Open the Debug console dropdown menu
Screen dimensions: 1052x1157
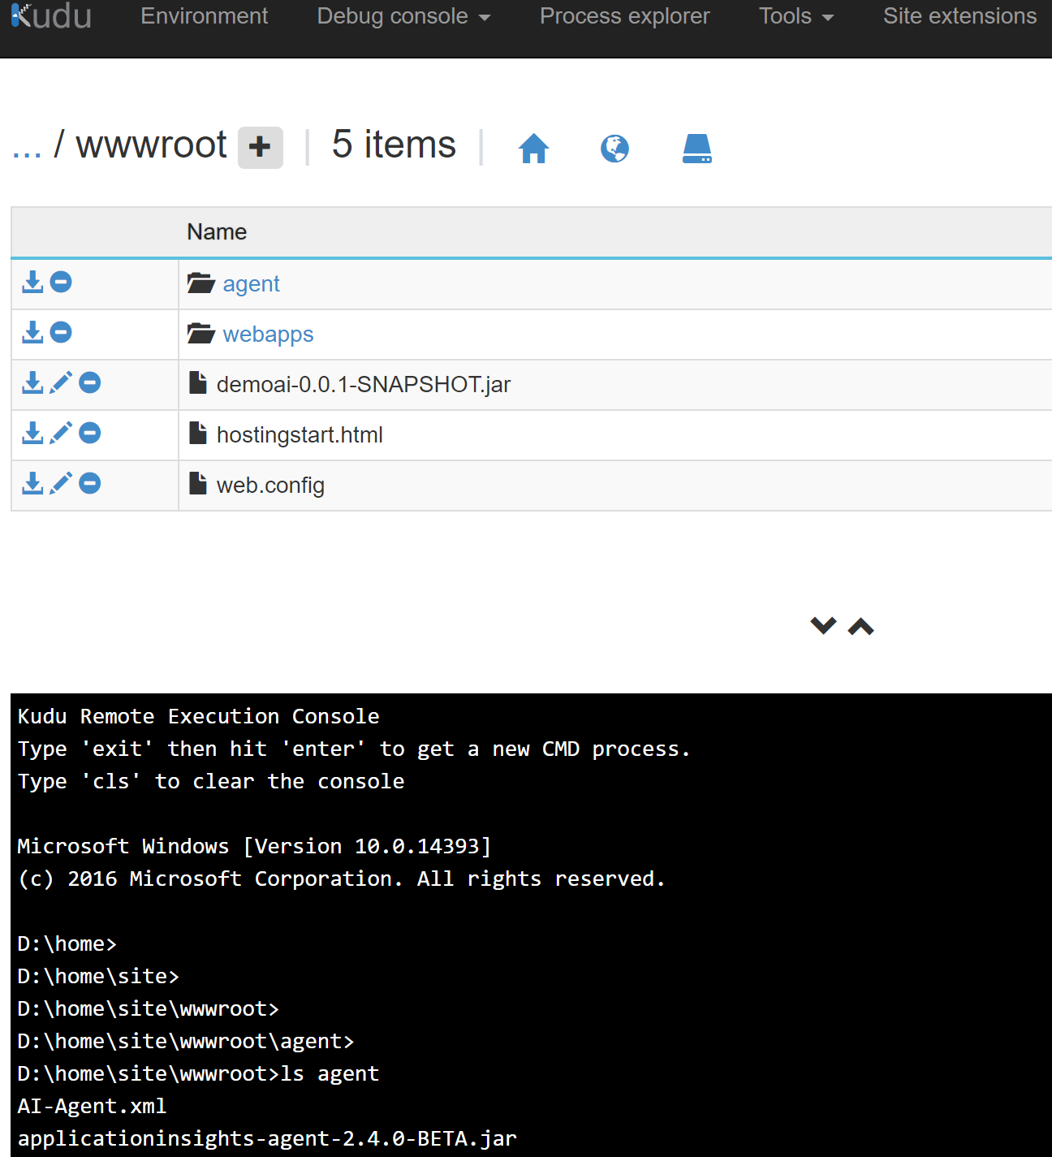pyautogui.click(x=403, y=16)
